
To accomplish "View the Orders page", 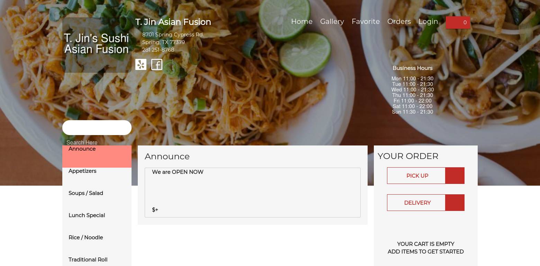I will [399, 21].
